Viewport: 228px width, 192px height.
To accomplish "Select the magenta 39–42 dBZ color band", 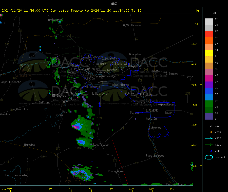I will tap(209, 78).
